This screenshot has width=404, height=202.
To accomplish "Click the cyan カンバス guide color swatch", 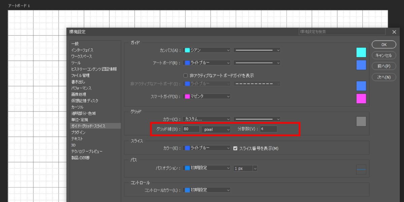I will pos(361,52).
